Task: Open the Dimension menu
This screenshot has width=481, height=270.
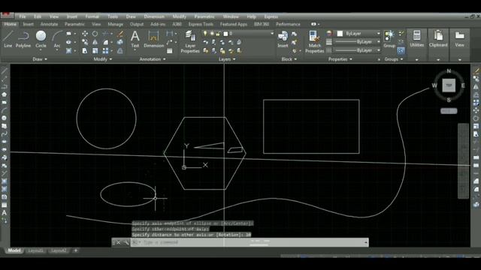Action: click(154, 16)
